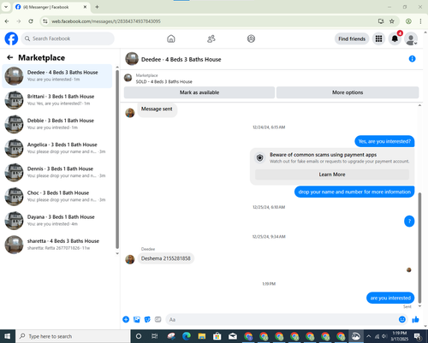Click Mark as available button
This screenshot has width=428, height=343.
click(199, 92)
